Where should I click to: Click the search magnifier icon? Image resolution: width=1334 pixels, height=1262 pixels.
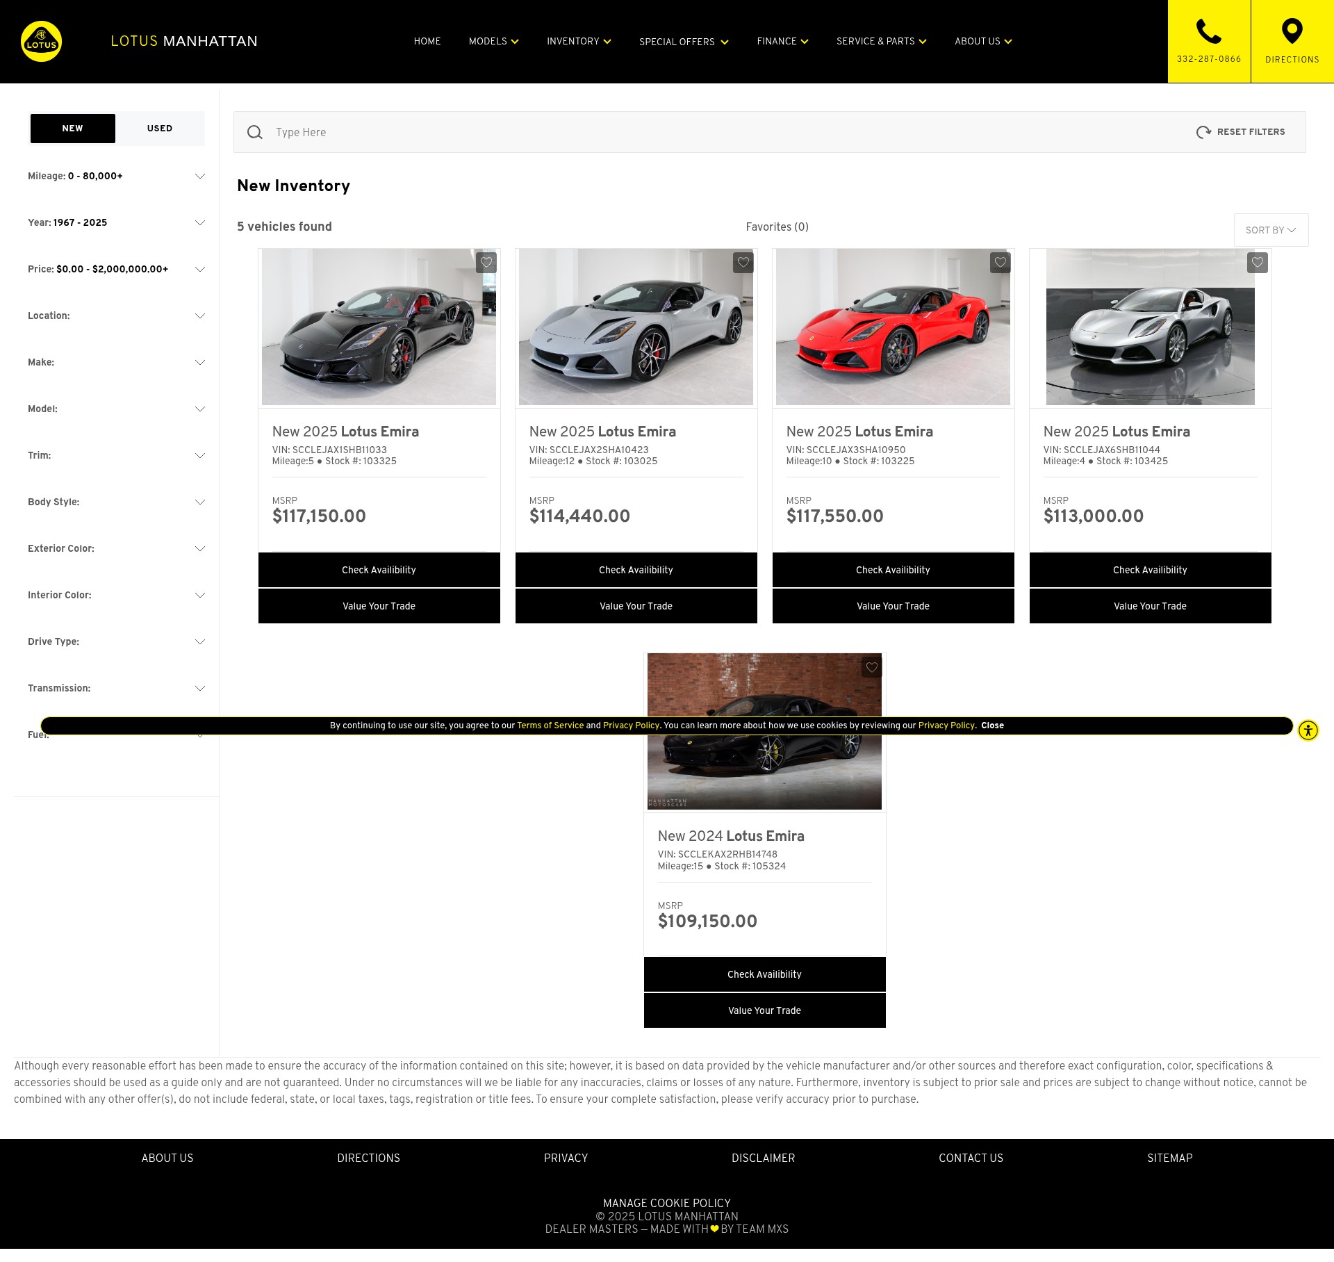(255, 132)
